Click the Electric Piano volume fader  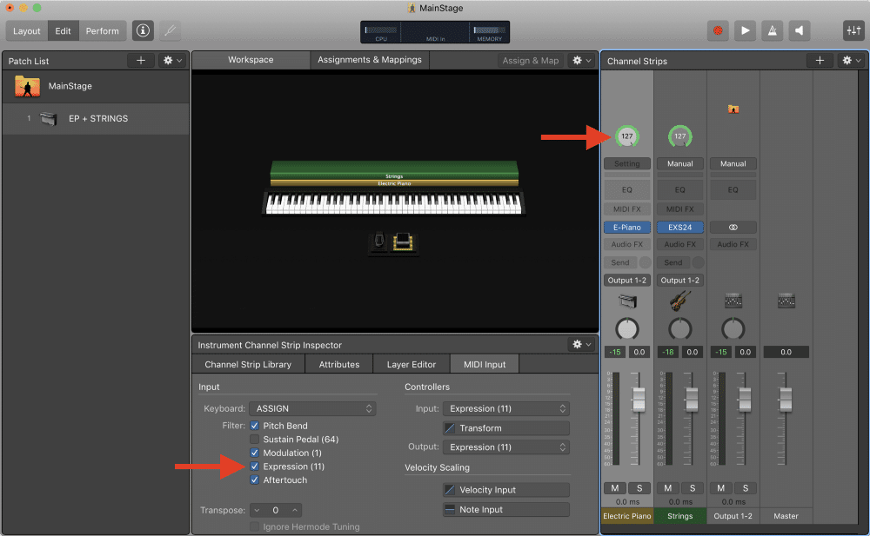pyautogui.click(x=639, y=399)
